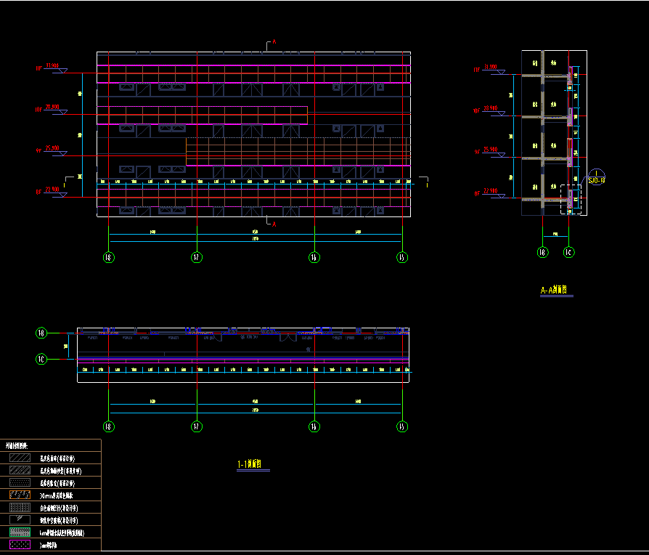Screen dimensions: 649x555
Task: Pick the dense diagonal hatch legend swatch
Action: 20,470
